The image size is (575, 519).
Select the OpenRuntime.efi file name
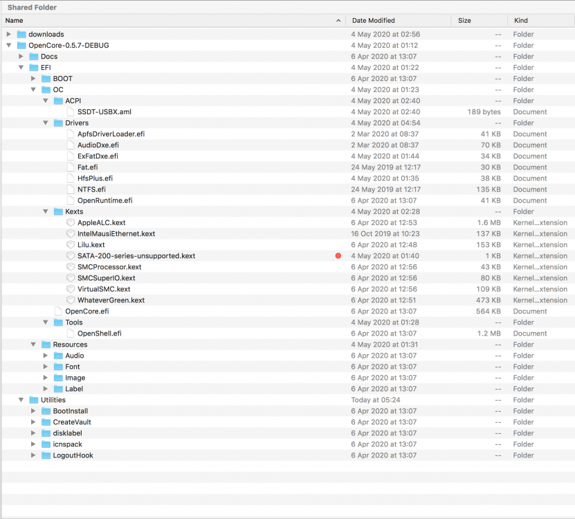(x=105, y=200)
